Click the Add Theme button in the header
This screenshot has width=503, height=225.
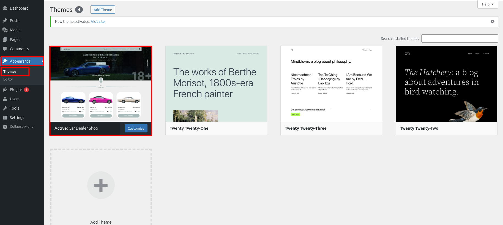click(103, 10)
